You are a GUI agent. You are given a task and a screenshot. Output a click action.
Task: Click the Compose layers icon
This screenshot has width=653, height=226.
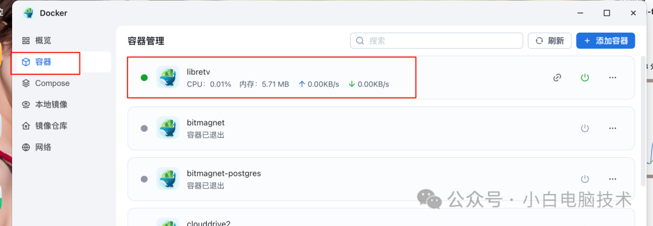[x=26, y=83]
